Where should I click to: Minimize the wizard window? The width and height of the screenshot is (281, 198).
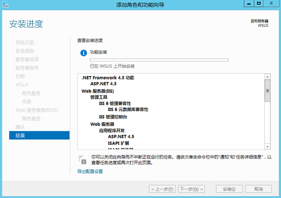coord(249,4)
